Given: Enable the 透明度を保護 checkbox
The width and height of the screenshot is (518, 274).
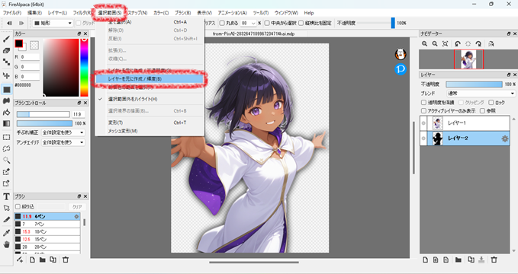Looking at the screenshot, I should [423, 103].
